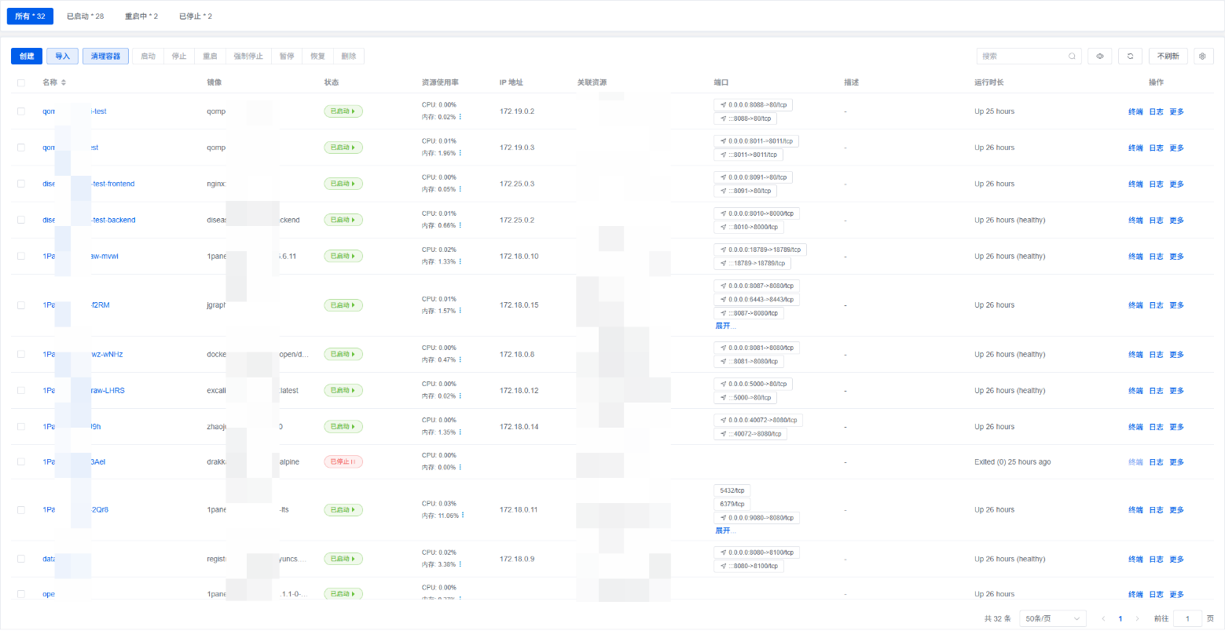Open 更多 menu for 172.18.0.14 row
The width and height of the screenshot is (1225, 638).
click(1176, 427)
